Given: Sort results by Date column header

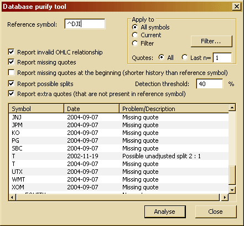Looking at the screenshot, I should 91,108.
